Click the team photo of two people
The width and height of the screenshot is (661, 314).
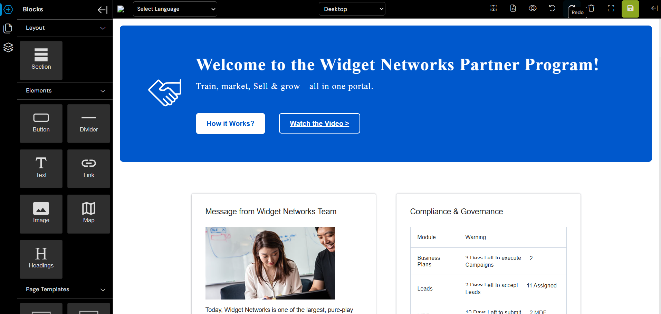(270, 263)
